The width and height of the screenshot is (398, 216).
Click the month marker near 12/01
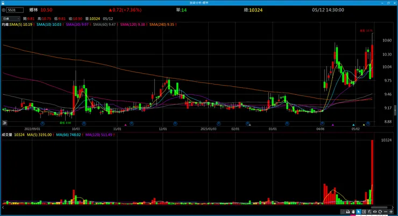pos(175,123)
